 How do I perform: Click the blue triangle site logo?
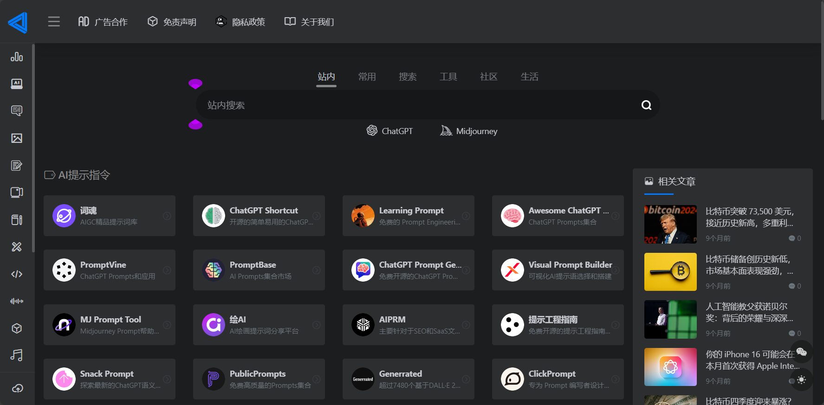(18, 22)
